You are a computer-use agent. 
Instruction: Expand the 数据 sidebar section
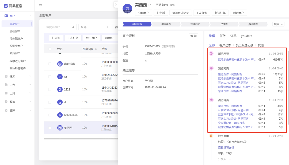tap(30, 101)
